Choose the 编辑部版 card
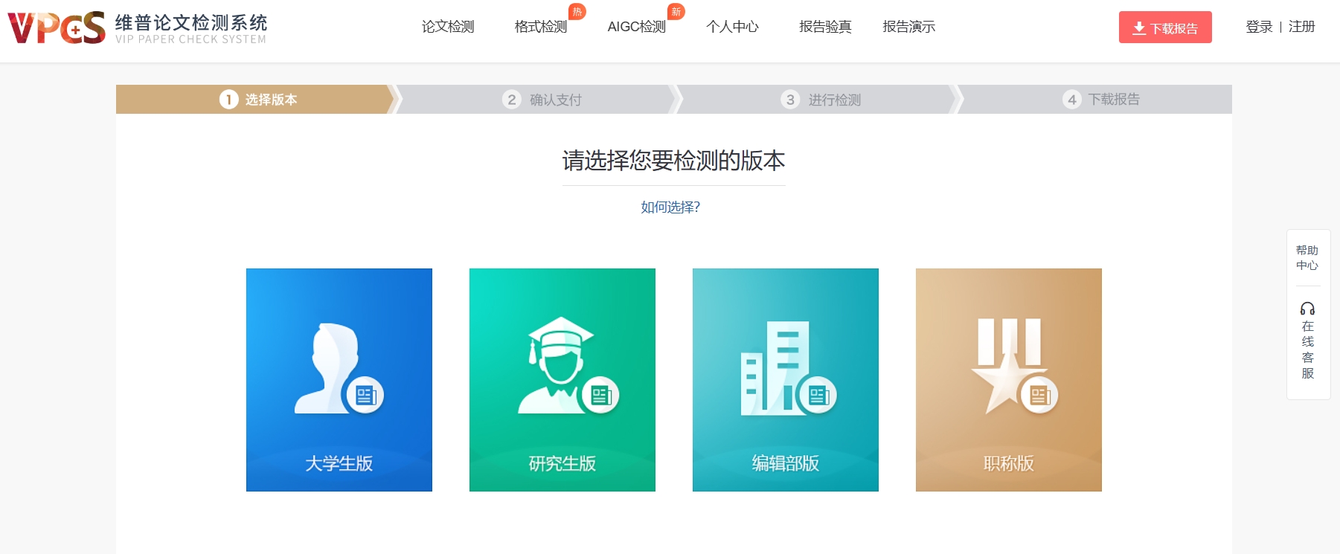1340x554 pixels. tap(786, 380)
